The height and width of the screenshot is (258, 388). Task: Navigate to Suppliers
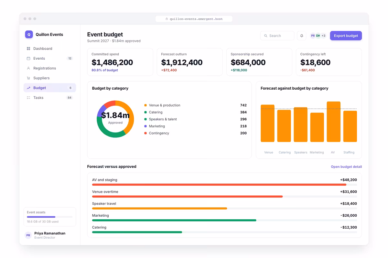pos(50,78)
